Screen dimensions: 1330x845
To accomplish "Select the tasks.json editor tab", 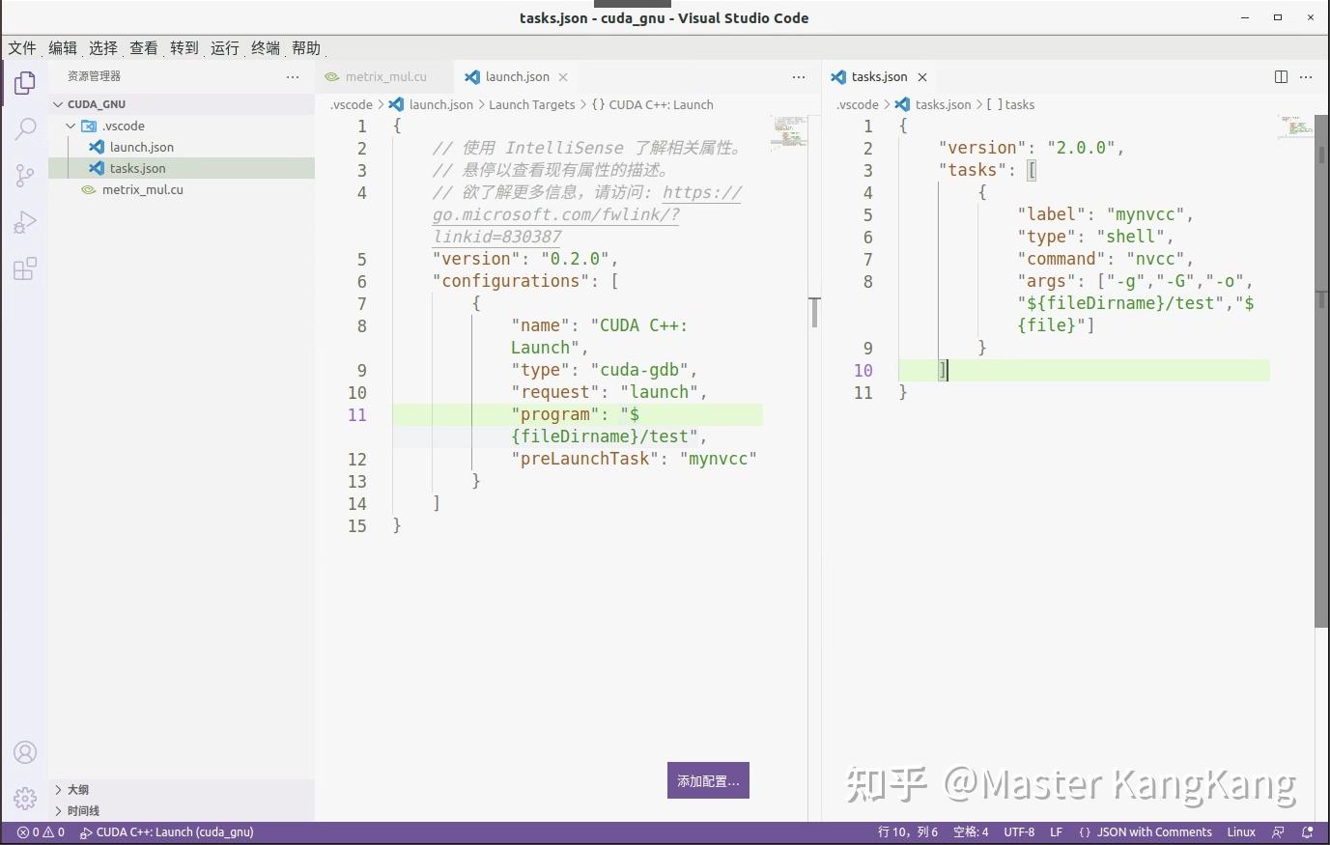I will [879, 77].
